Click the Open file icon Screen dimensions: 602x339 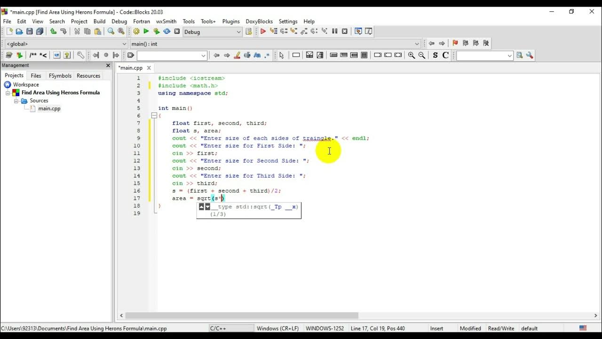point(19,32)
